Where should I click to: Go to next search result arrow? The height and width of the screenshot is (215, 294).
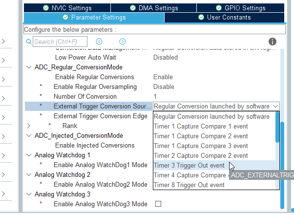coord(123,42)
